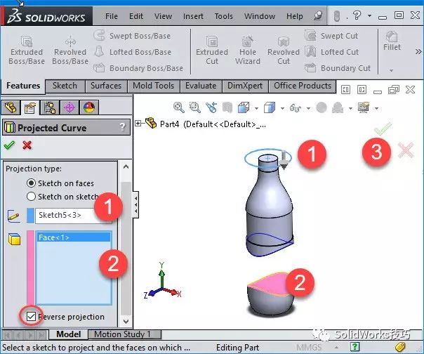Select Swept Boss/Base feature
This screenshot has height=354, width=424.
coord(132,36)
